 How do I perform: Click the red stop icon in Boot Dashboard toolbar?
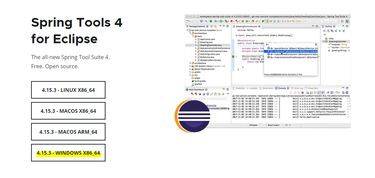(200, 94)
